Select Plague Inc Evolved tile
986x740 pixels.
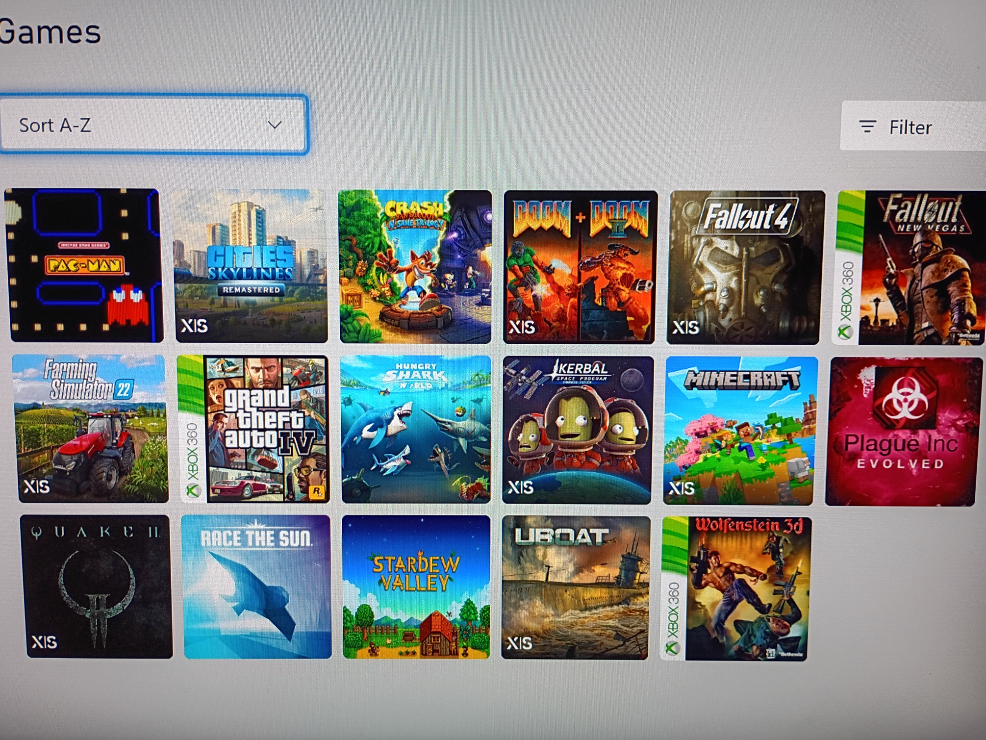(902, 432)
